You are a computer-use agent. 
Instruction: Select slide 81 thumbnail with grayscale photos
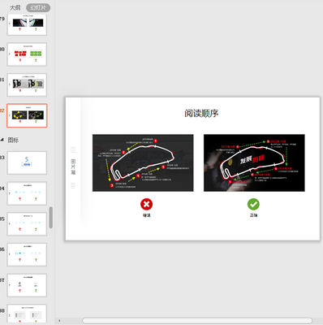[27, 84]
